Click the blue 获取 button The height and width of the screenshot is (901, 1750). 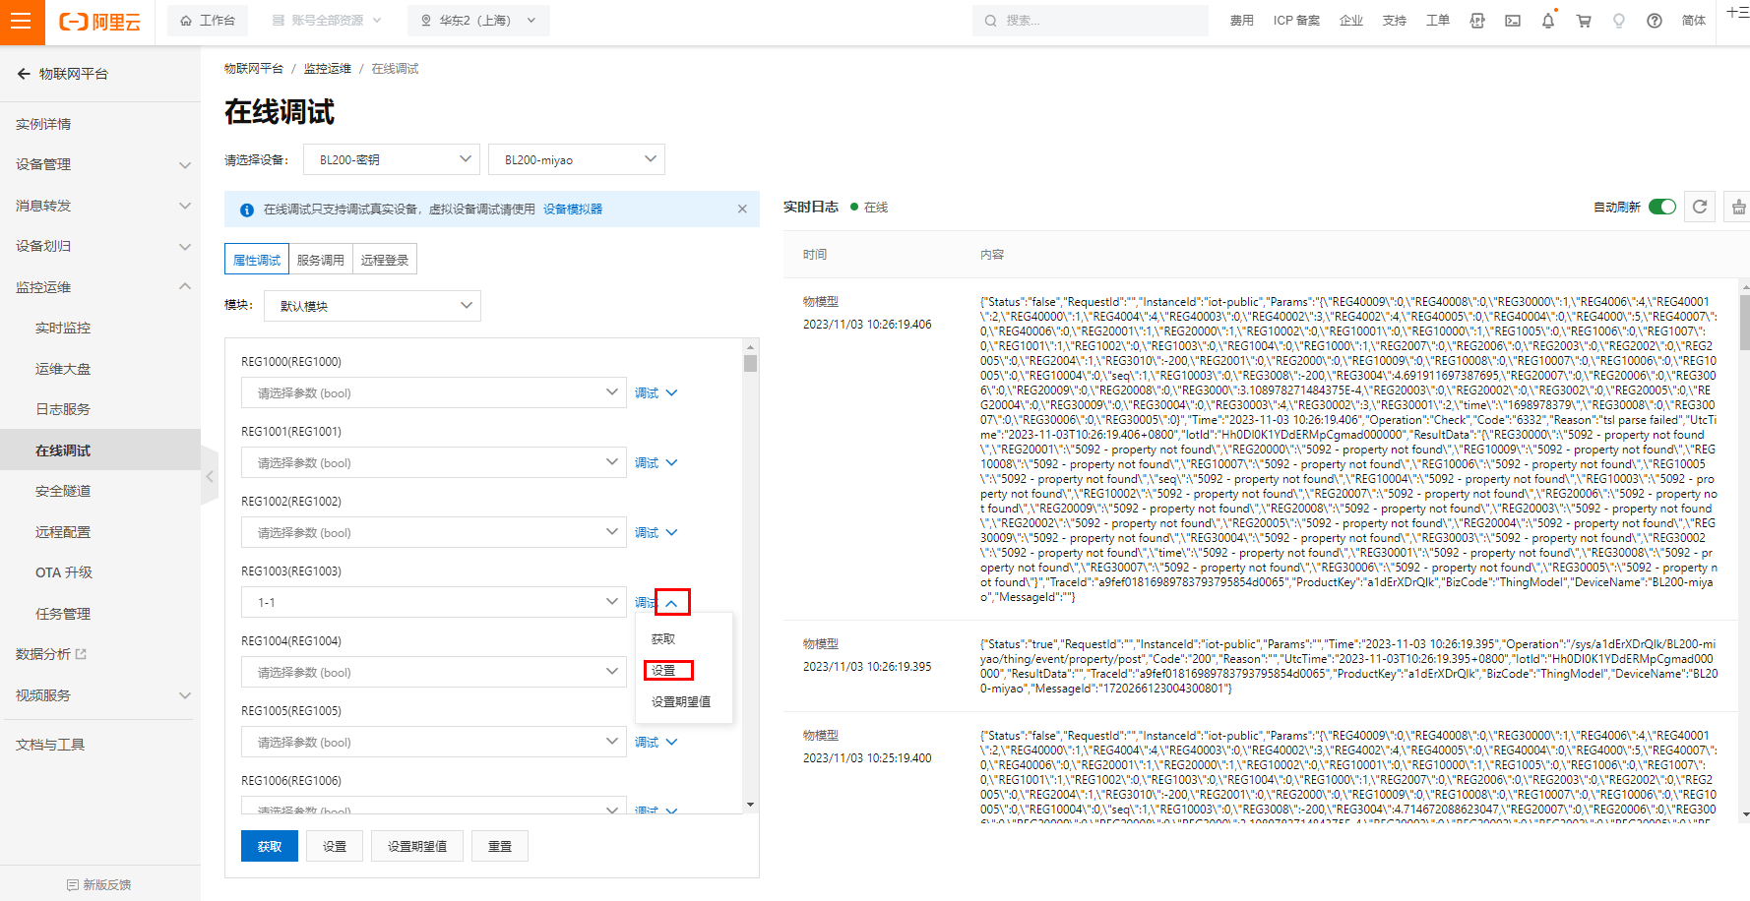(x=270, y=846)
